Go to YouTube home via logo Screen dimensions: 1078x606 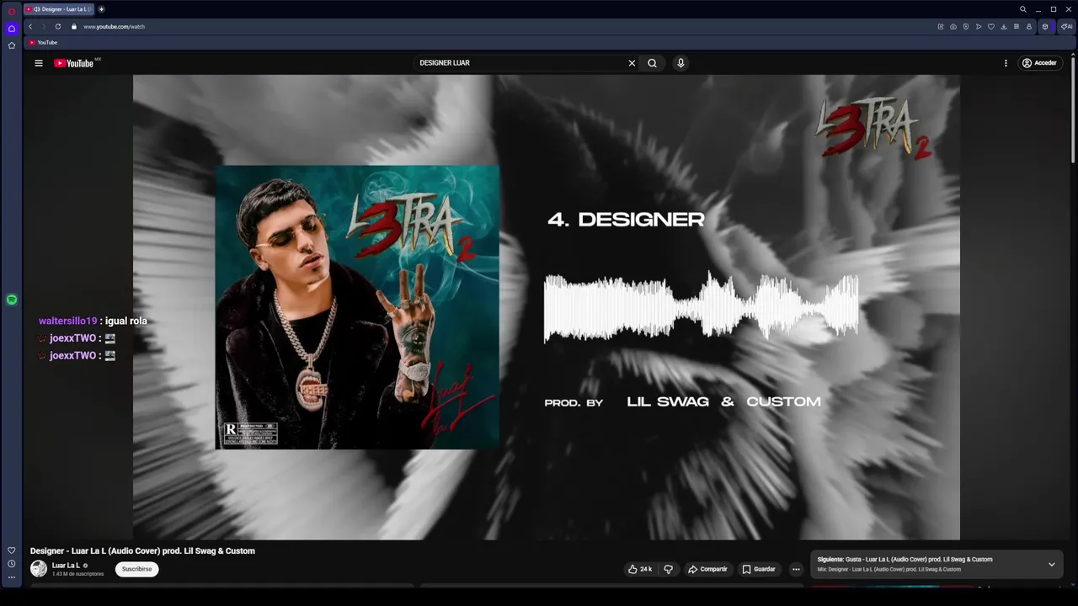click(x=74, y=63)
